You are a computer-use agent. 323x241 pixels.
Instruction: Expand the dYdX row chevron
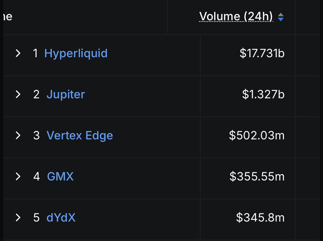(x=18, y=217)
